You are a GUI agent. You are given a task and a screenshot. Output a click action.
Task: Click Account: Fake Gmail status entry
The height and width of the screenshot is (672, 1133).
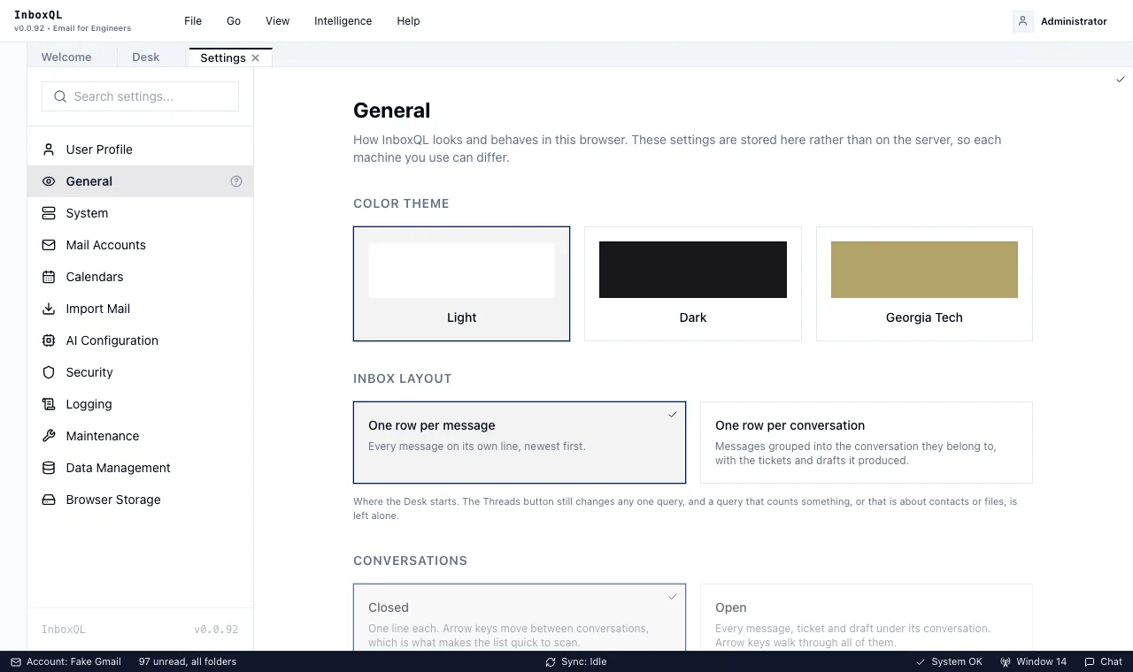tap(66, 661)
